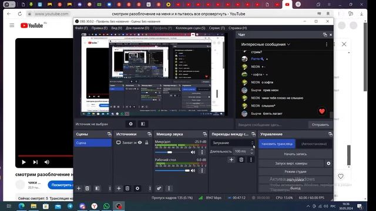
Task: Skip to next YouTube video
Action: [x=35, y=162]
